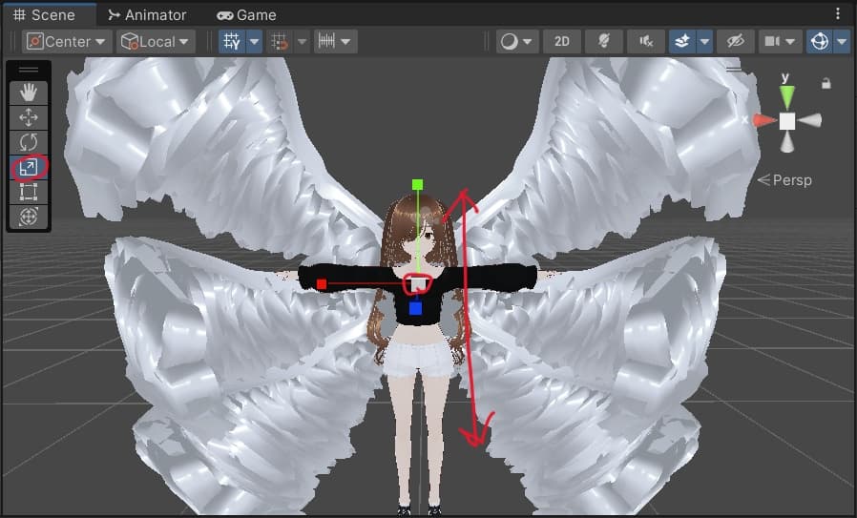This screenshot has width=857, height=518.
Task: Switch to the Animator tab
Action: click(147, 15)
